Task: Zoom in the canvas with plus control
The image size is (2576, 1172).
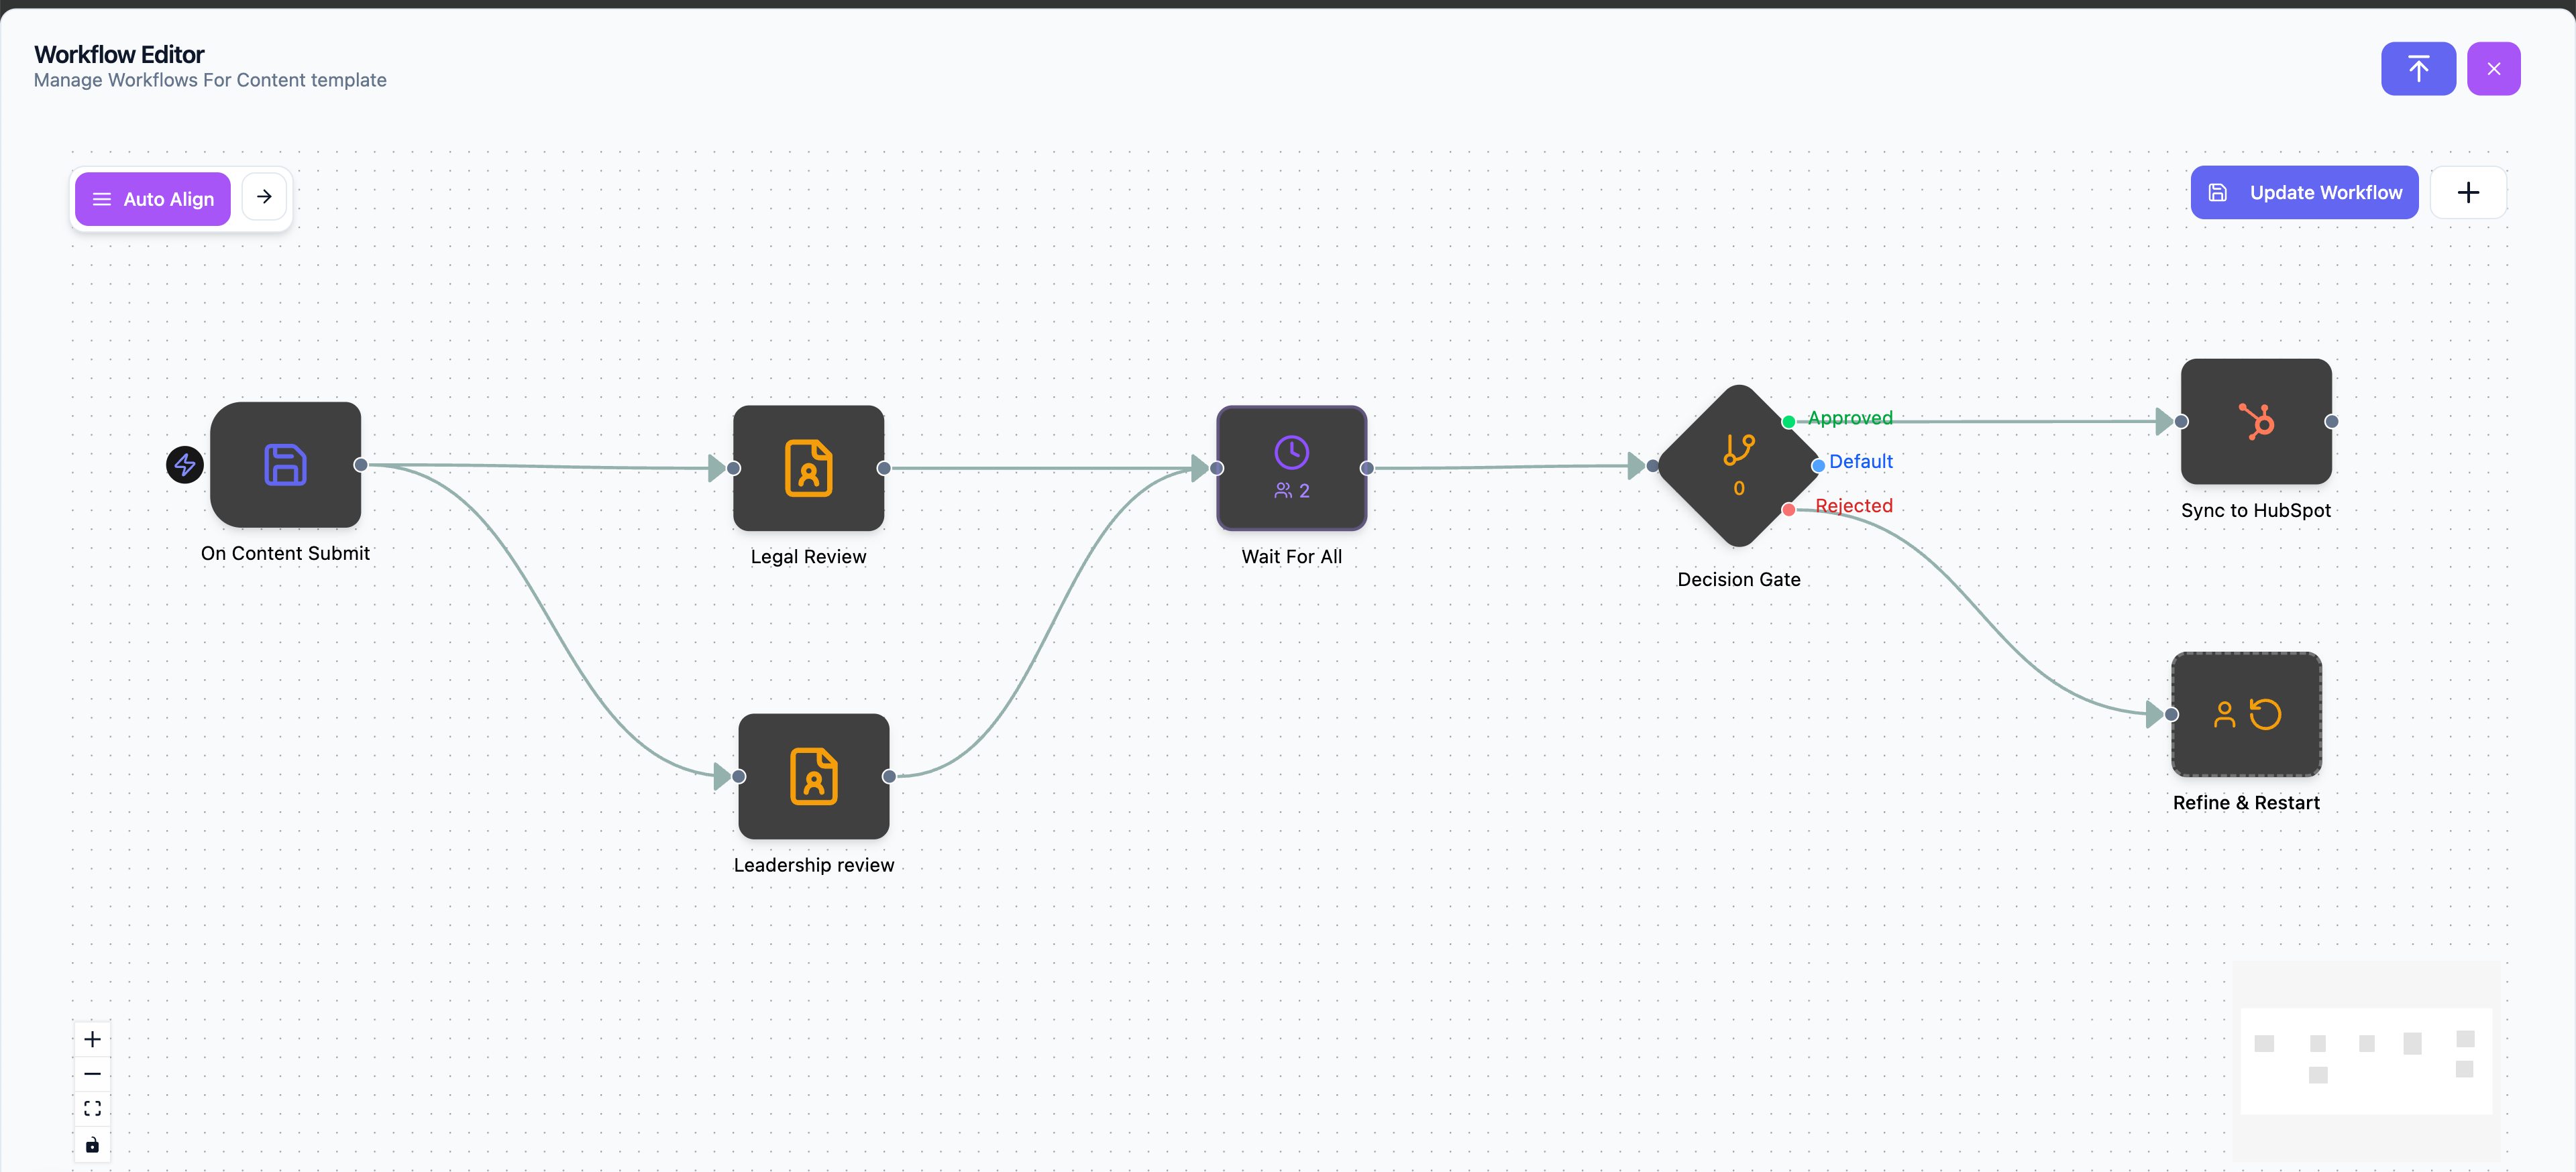Action: (92, 1039)
